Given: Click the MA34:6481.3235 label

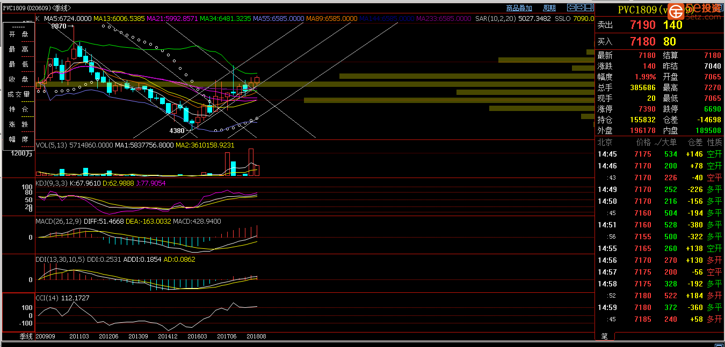Looking at the screenshot, I should point(226,18).
